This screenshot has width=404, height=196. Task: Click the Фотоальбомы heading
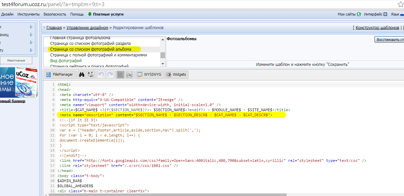point(182,39)
